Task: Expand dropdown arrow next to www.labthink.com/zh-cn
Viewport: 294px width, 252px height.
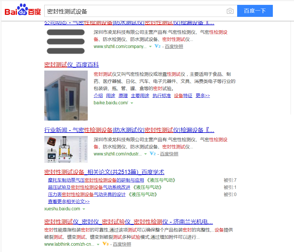Action: tap(98, 245)
